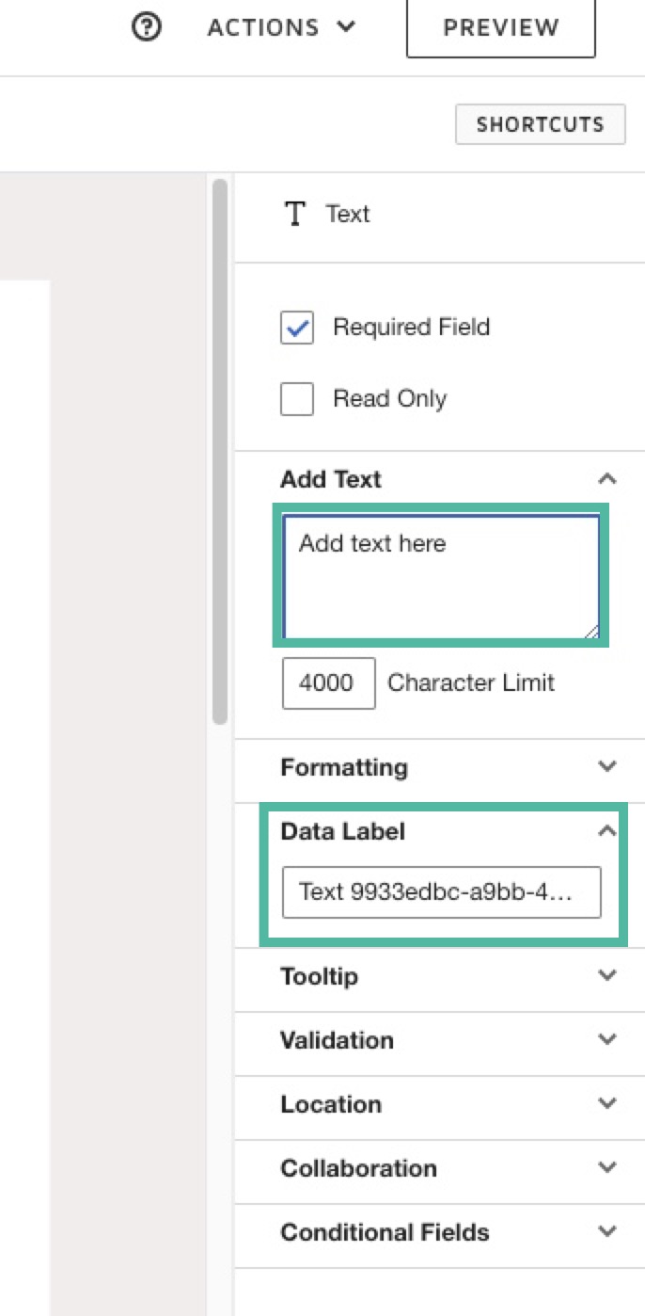Image resolution: width=645 pixels, height=1316 pixels.
Task: Click the Data Label text field
Action: [x=441, y=891]
